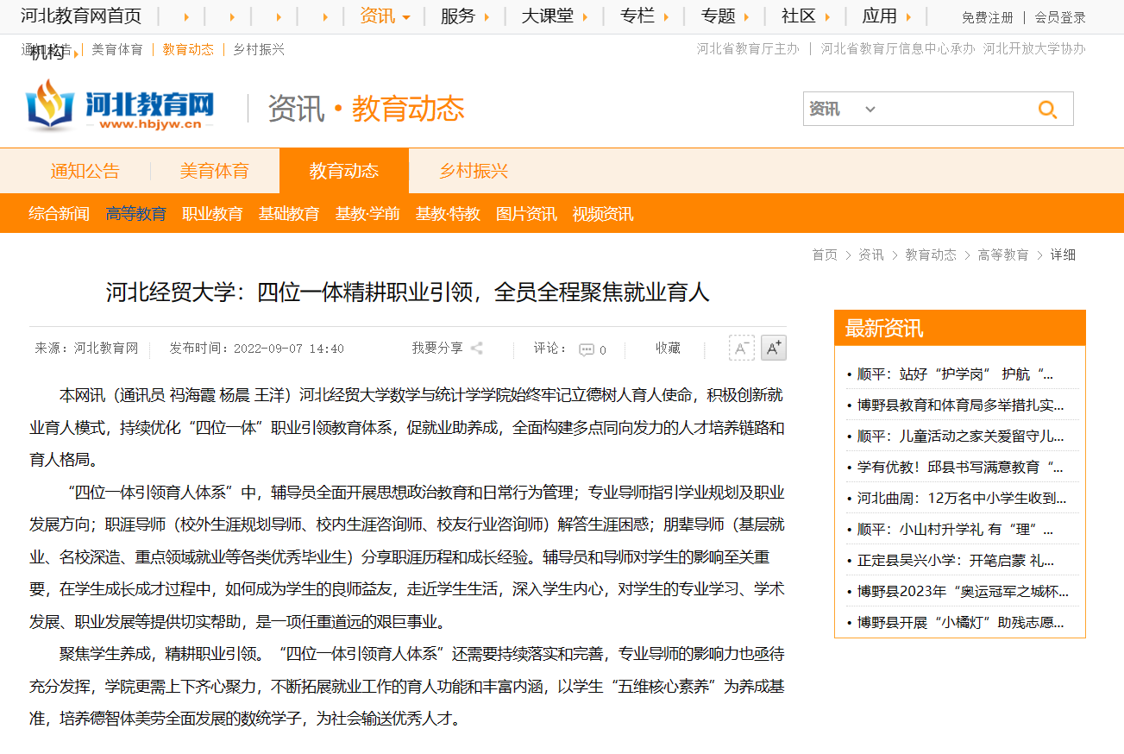Switch to the 通知公告 tab
1124x754 pixels.
(x=85, y=171)
